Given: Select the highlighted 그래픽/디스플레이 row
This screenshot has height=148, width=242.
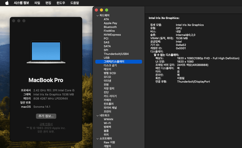Looking at the screenshot, I should (118, 62).
